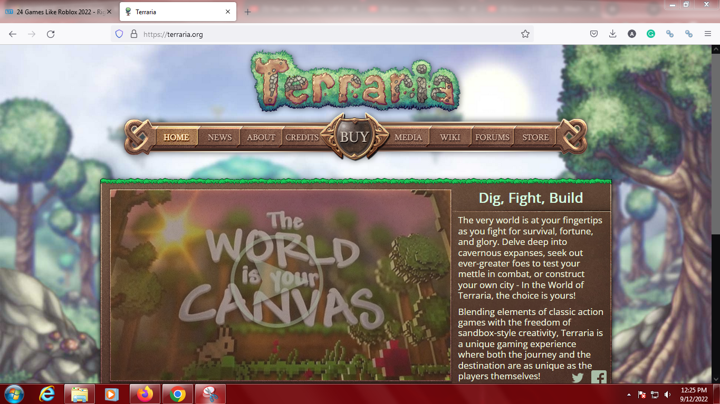Open Terraria Twitter page icon
720x404 pixels.
pyautogui.click(x=578, y=378)
